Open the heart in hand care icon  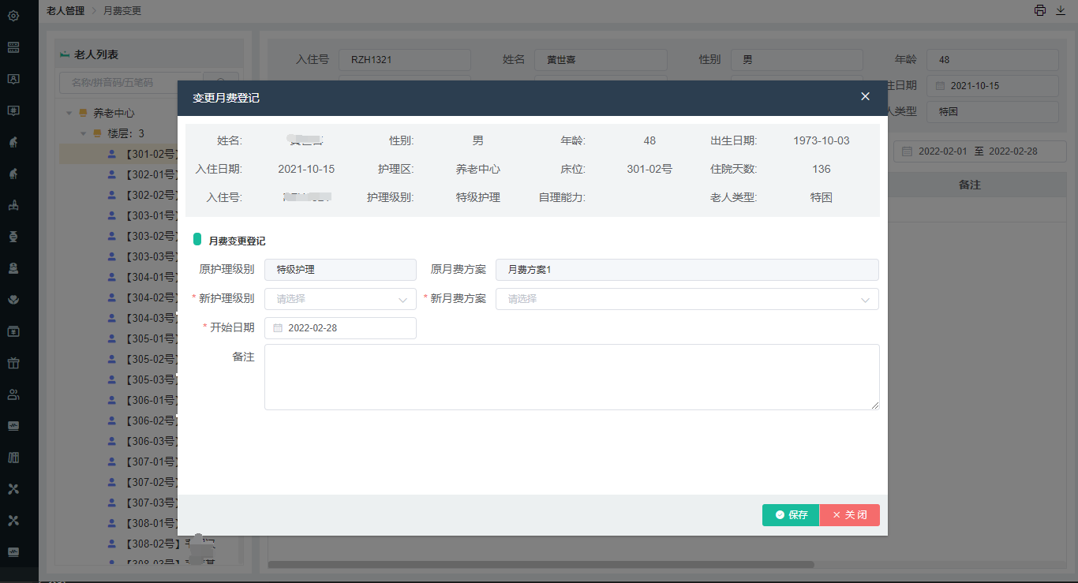tap(13, 300)
